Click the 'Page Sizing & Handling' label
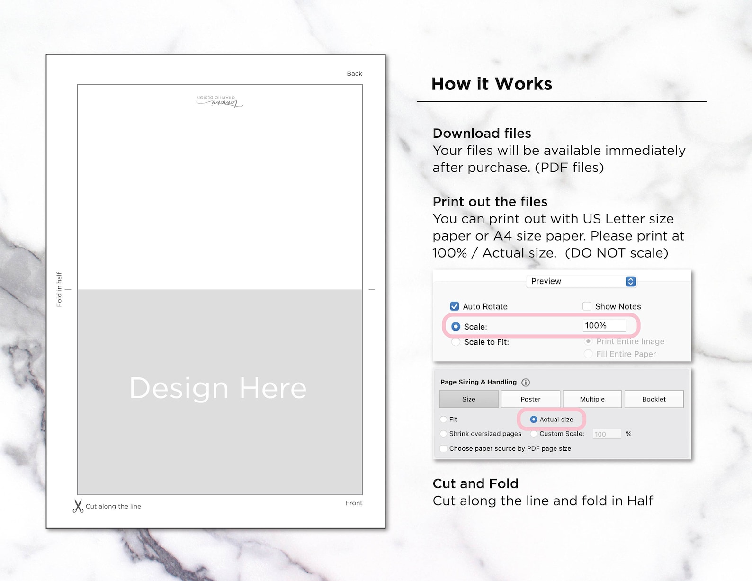This screenshot has width=752, height=581. pos(478,382)
